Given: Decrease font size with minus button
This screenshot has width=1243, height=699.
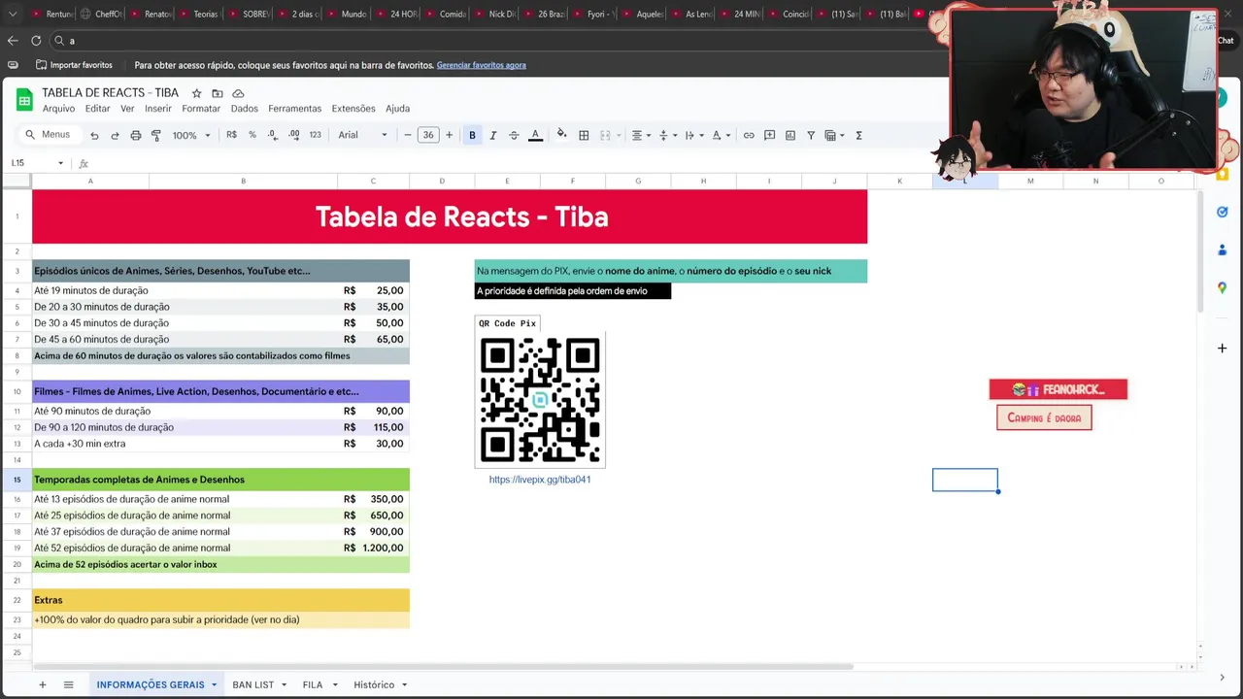Looking at the screenshot, I should 408,135.
